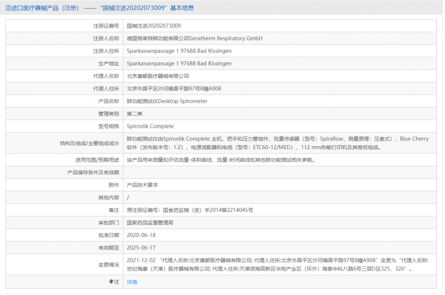This screenshot has height=295, width=445.
Task: Select the product name Desktop Spirometer cell
Action: (167, 101)
